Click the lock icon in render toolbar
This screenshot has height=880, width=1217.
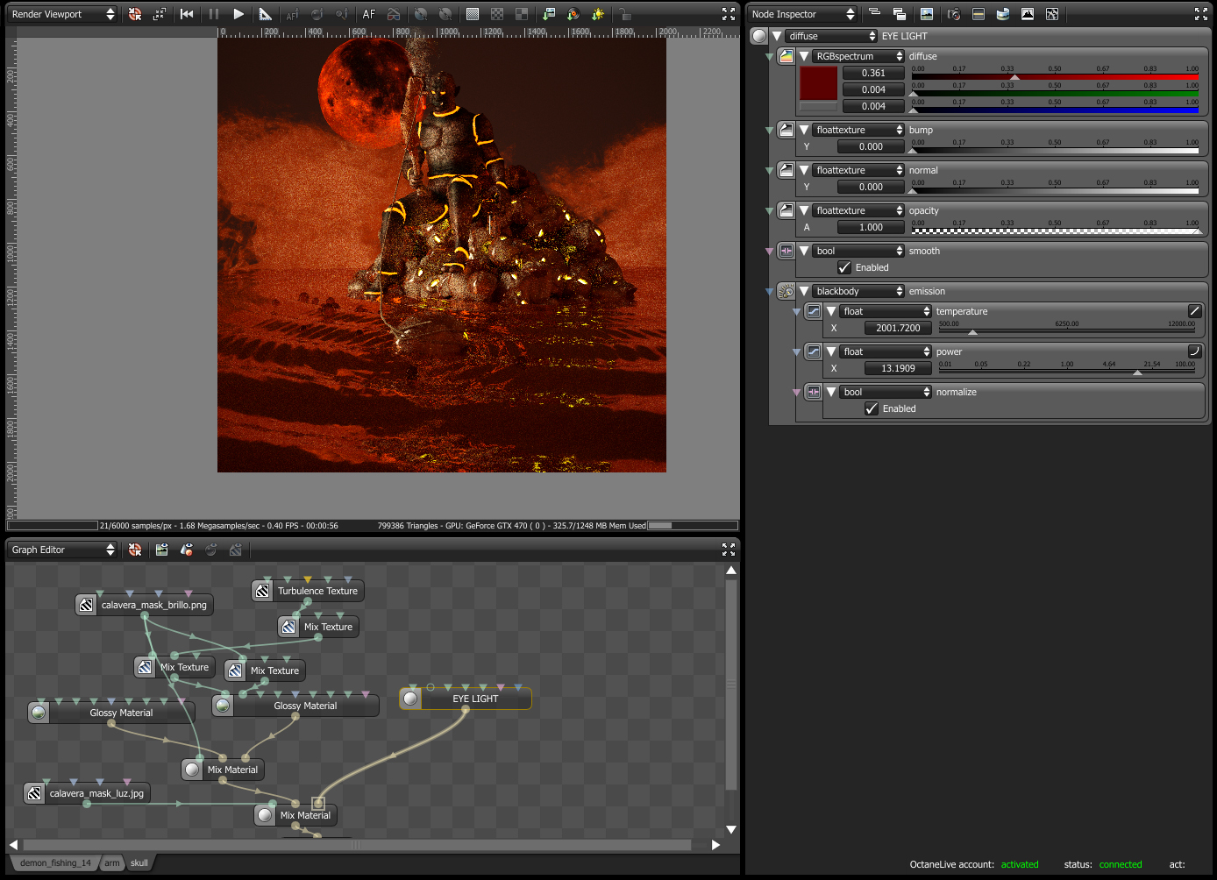click(x=624, y=14)
